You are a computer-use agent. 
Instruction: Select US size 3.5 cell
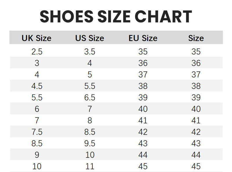90,52
